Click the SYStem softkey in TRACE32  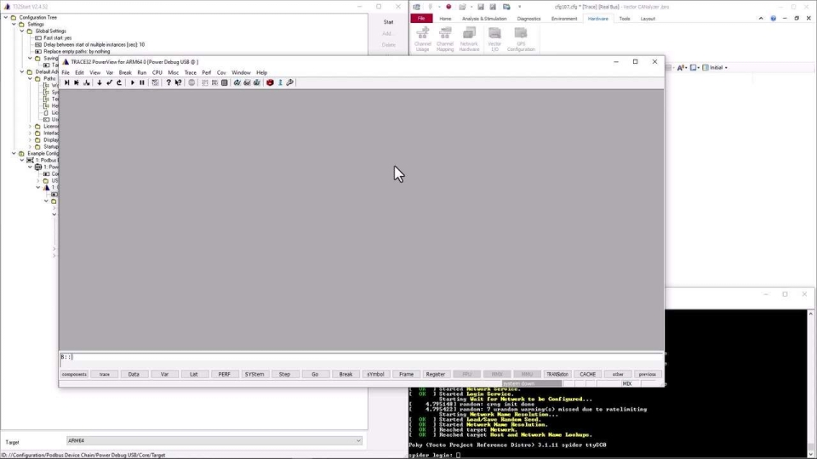point(254,374)
